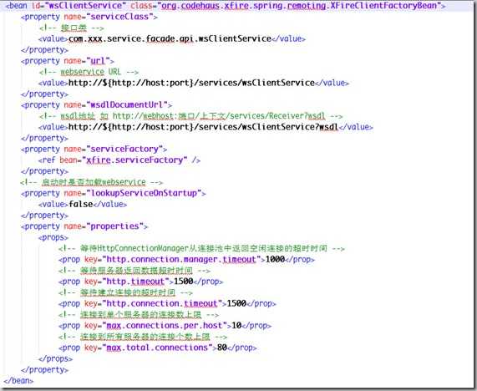Click the "webservice URL" comment
The image size is (477, 391).
pos(90,72)
